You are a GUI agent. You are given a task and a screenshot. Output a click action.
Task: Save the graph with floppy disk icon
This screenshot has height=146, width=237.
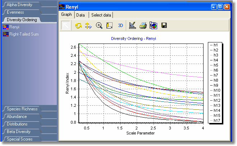click(164, 26)
